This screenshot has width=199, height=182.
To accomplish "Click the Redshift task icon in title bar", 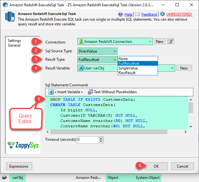I will click(x=5, y=5).
